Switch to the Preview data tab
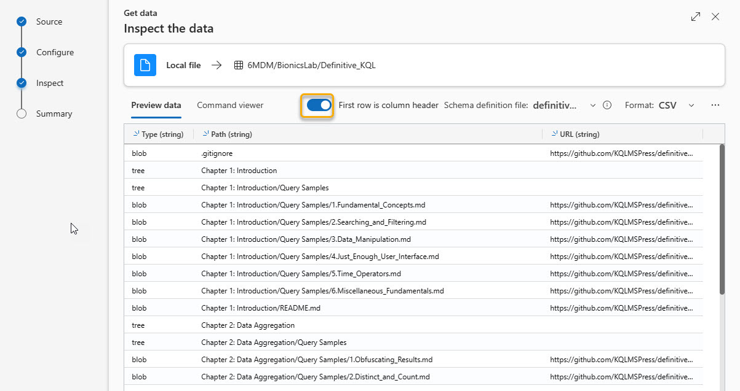Image resolution: width=740 pixels, height=391 pixels. (x=156, y=105)
